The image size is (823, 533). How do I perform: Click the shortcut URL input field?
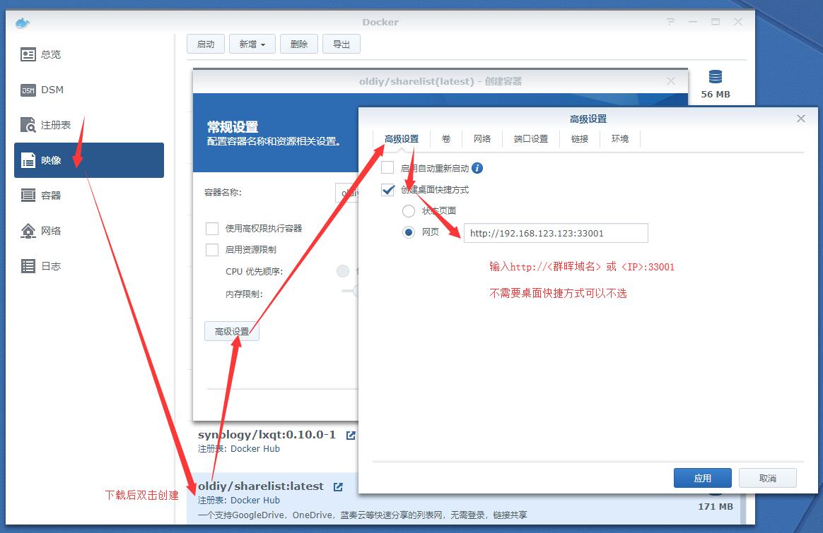point(556,233)
